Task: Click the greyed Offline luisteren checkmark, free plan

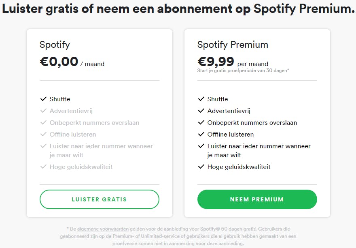Action: (43, 135)
